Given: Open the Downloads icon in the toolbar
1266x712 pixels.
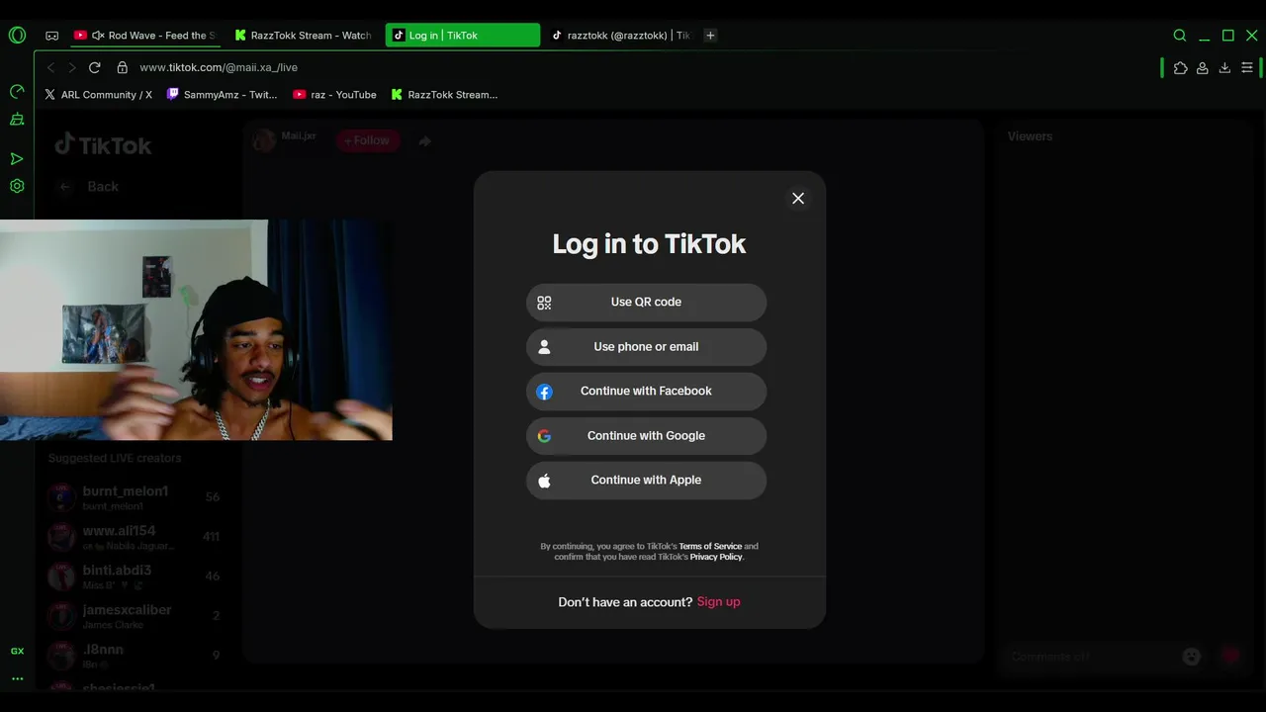Looking at the screenshot, I should [1224, 67].
